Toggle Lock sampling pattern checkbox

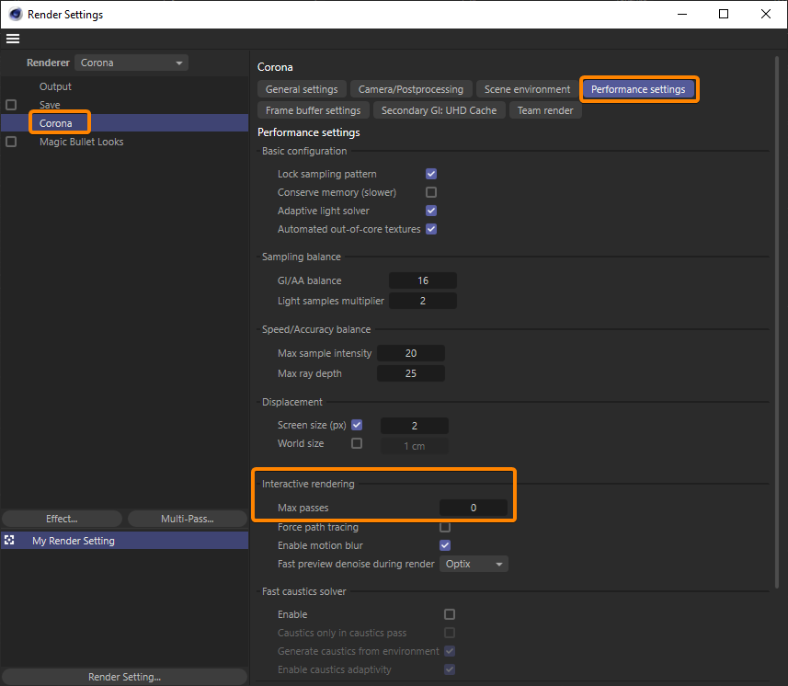pos(431,174)
